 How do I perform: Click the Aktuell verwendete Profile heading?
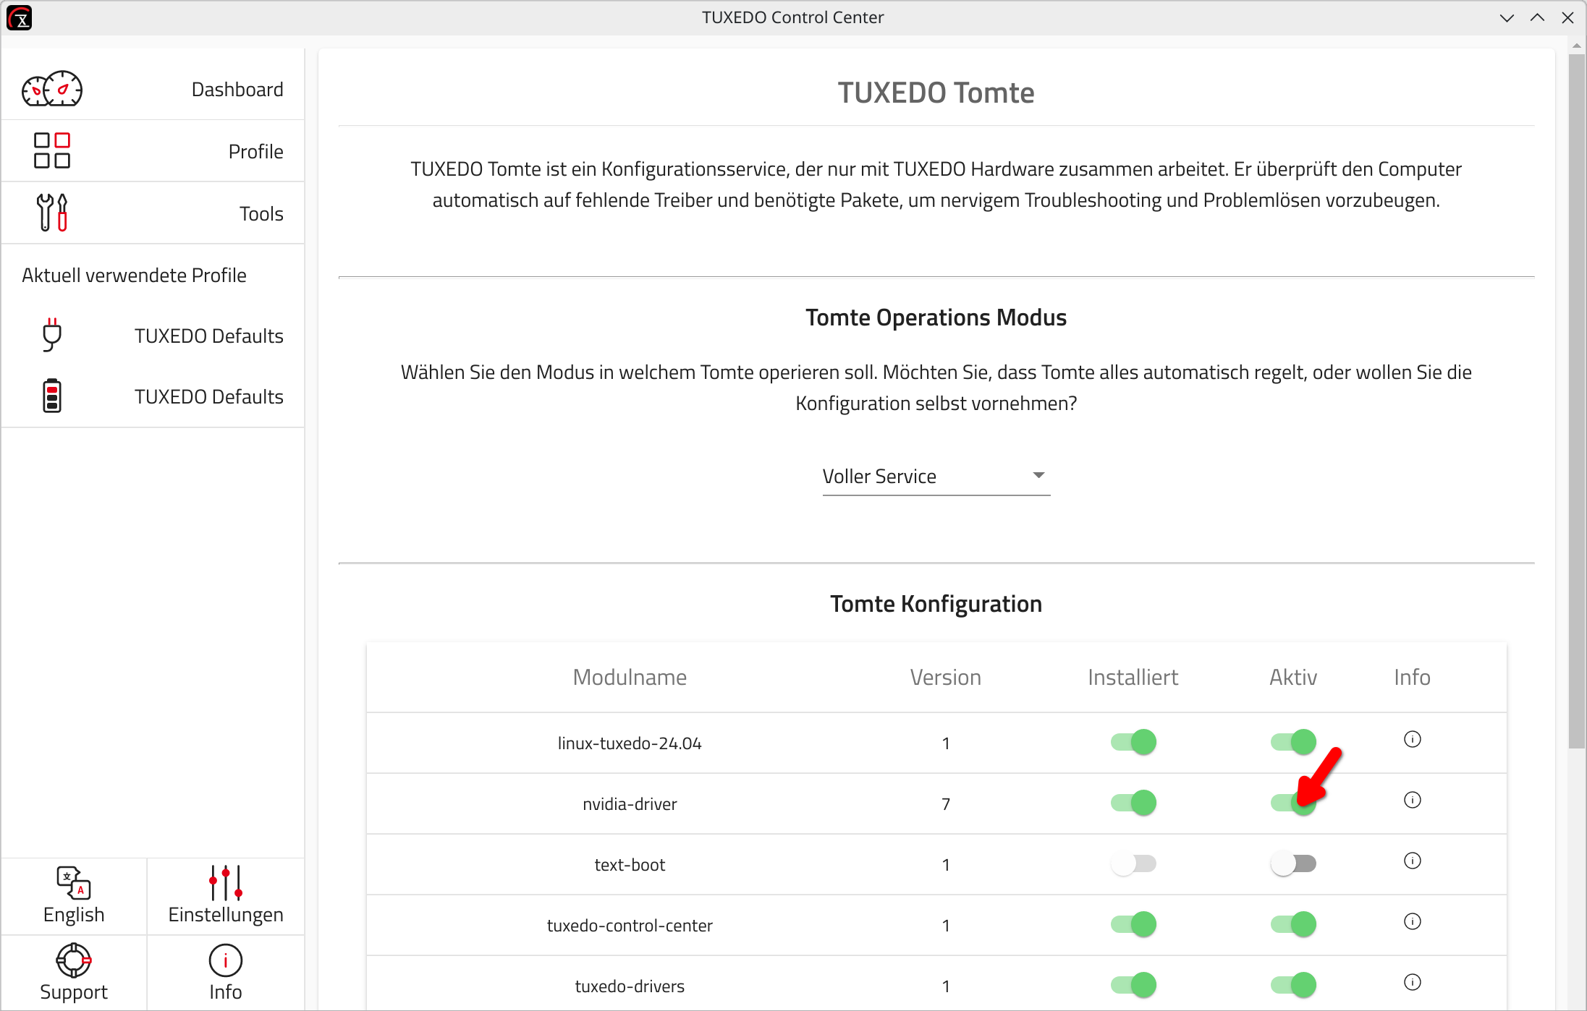(x=134, y=276)
